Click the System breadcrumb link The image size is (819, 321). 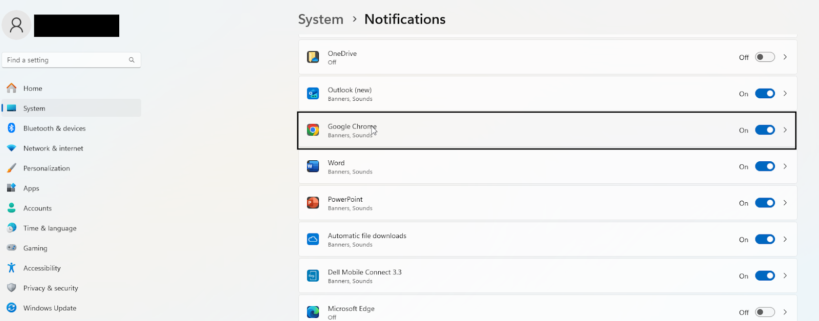click(x=321, y=19)
